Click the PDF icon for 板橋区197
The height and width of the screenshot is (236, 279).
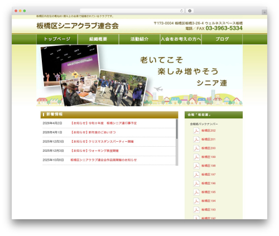point(196,175)
